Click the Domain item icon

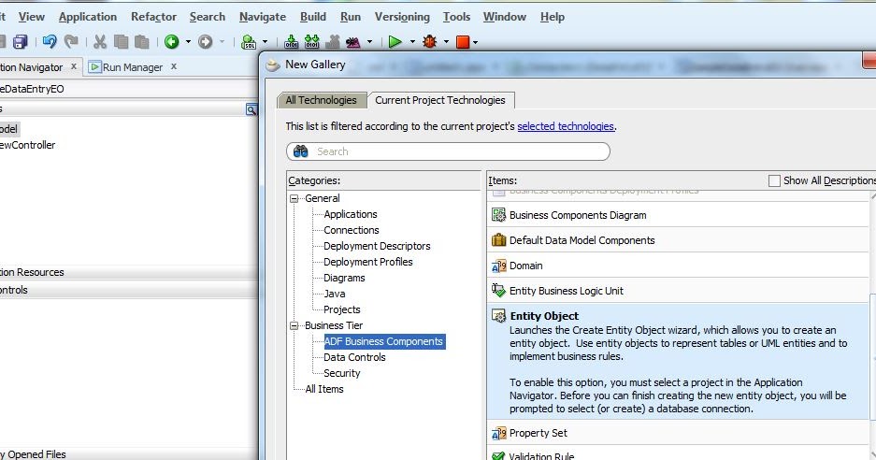click(x=498, y=266)
